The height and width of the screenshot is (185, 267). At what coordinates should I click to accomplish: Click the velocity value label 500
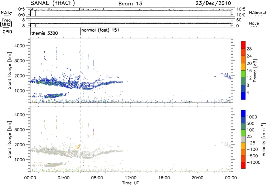click(251, 124)
